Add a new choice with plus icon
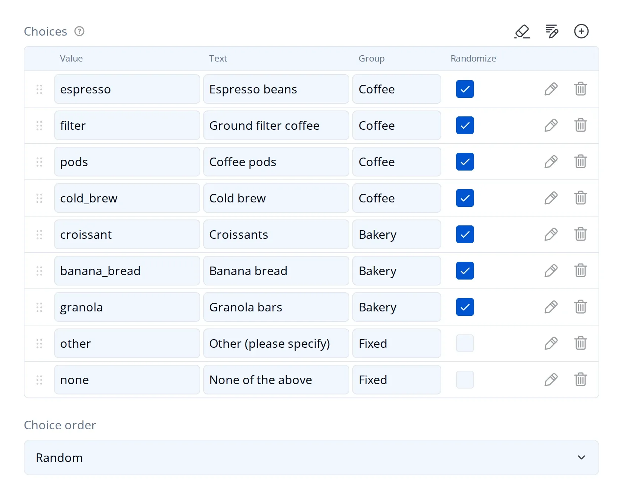 (581, 31)
